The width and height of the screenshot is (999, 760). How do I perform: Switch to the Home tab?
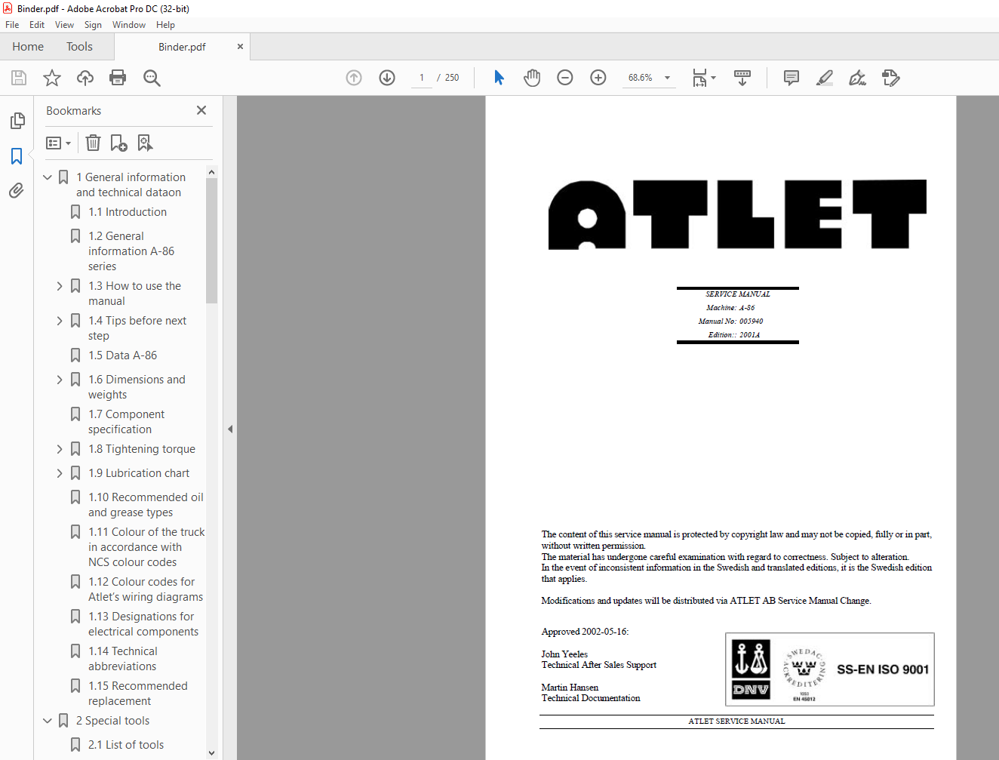28,47
